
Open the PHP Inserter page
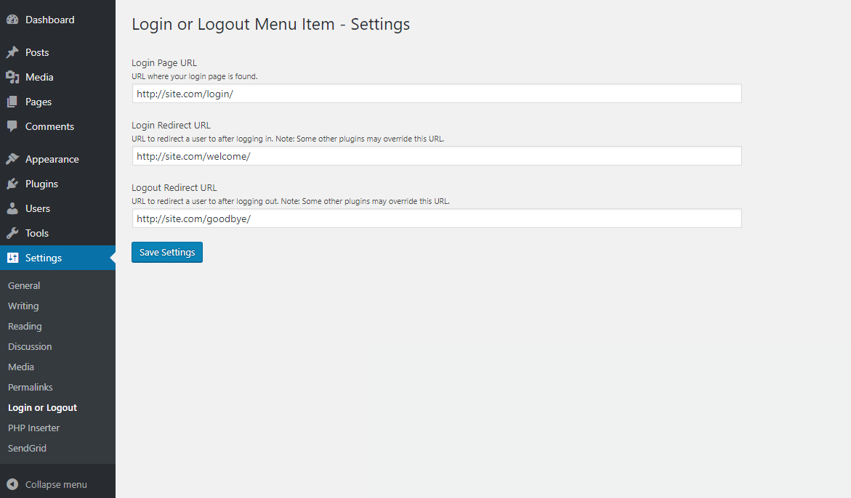[x=33, y=428]
